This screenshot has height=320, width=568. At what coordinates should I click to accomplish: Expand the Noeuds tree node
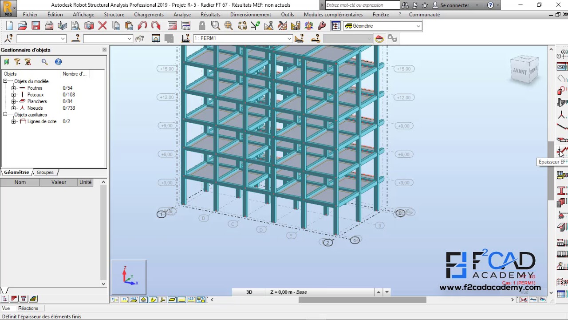[13, 108]
